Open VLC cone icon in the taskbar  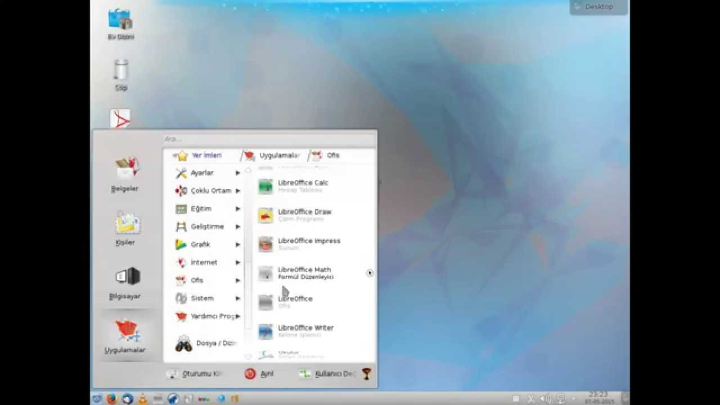[x=143, y=399]
